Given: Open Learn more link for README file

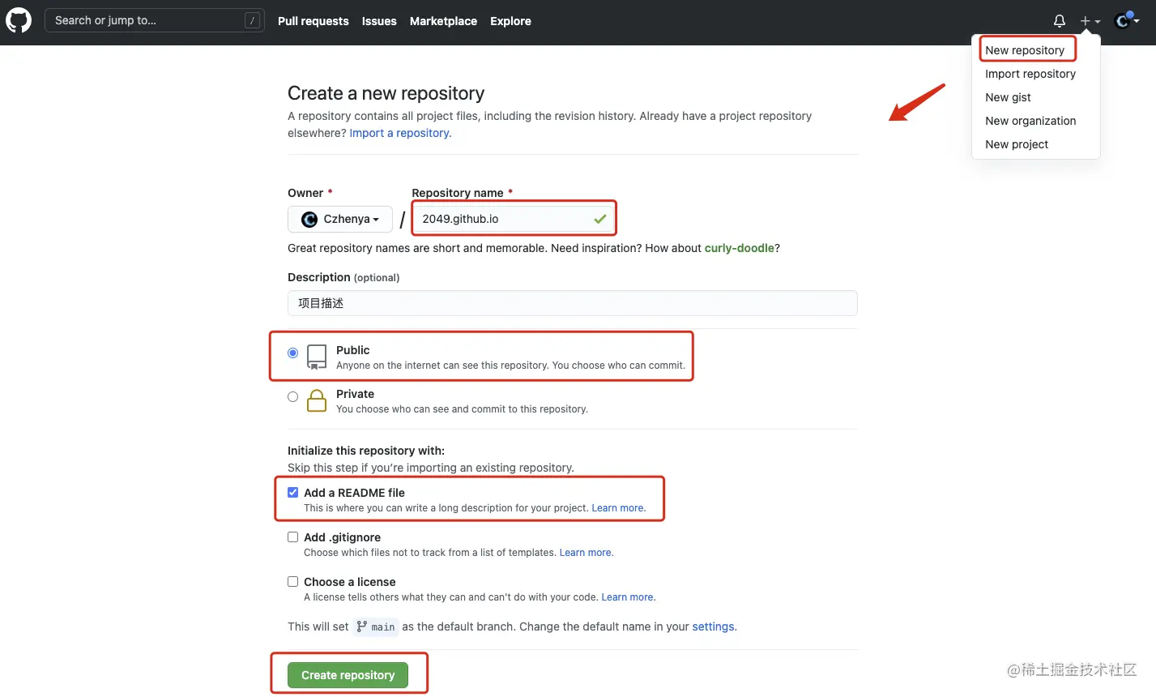Looking at the screenshot, I should (x=618, y=508).
